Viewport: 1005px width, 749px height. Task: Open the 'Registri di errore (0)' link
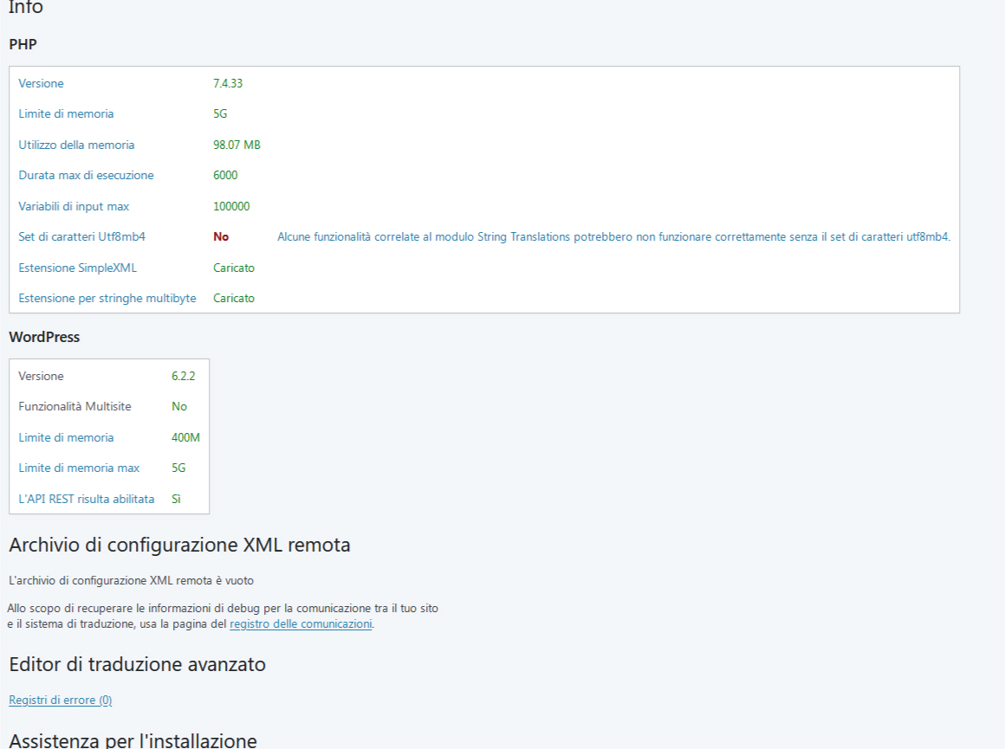[61, 700]
